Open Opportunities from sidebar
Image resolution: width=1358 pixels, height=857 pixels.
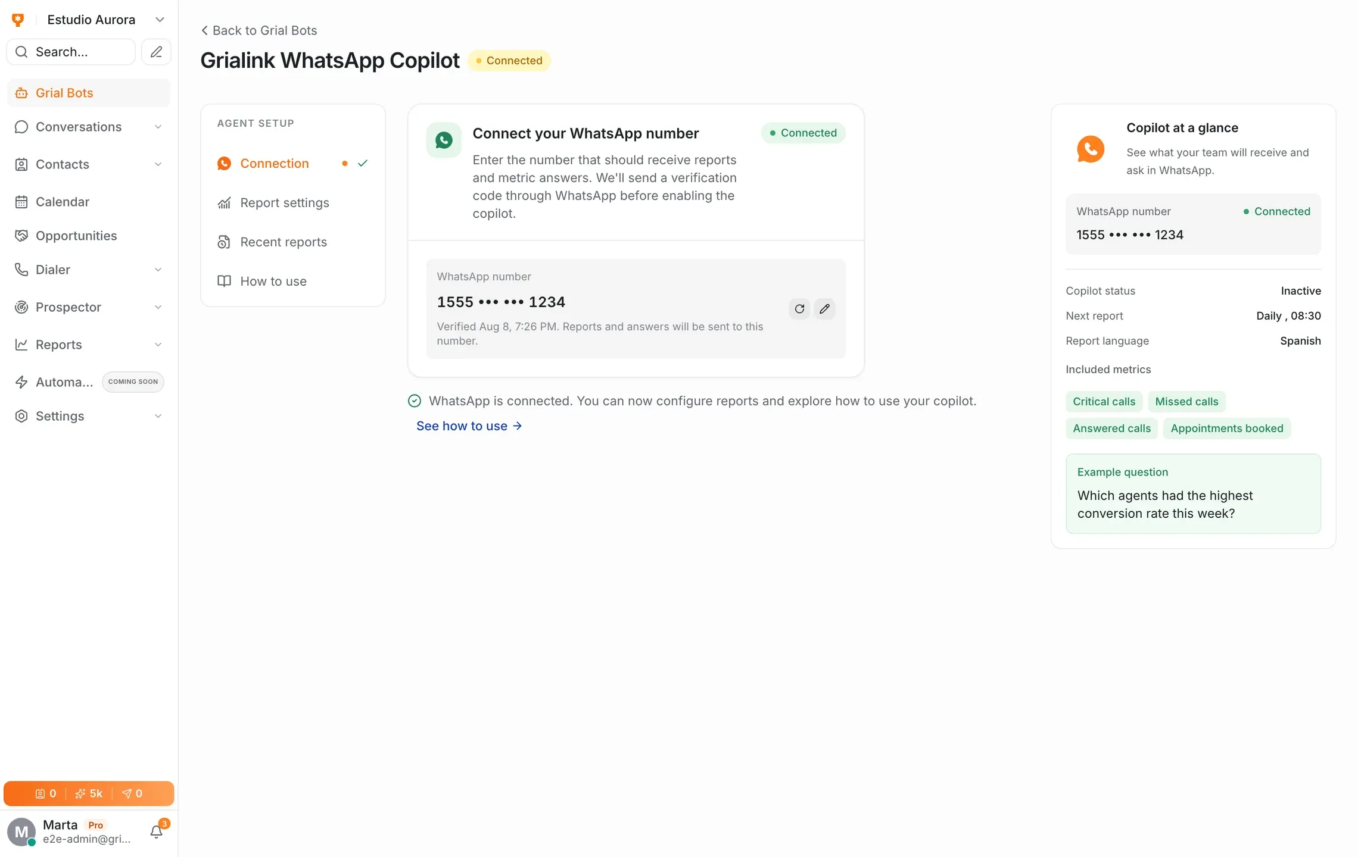coord(88,236)
